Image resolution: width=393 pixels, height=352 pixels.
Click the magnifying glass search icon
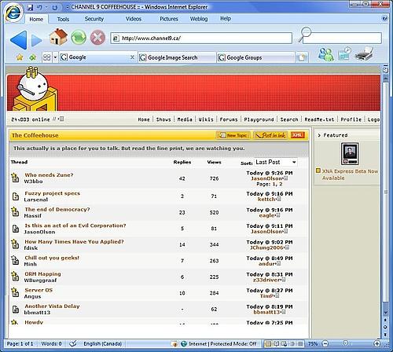(x=304, y=34)
